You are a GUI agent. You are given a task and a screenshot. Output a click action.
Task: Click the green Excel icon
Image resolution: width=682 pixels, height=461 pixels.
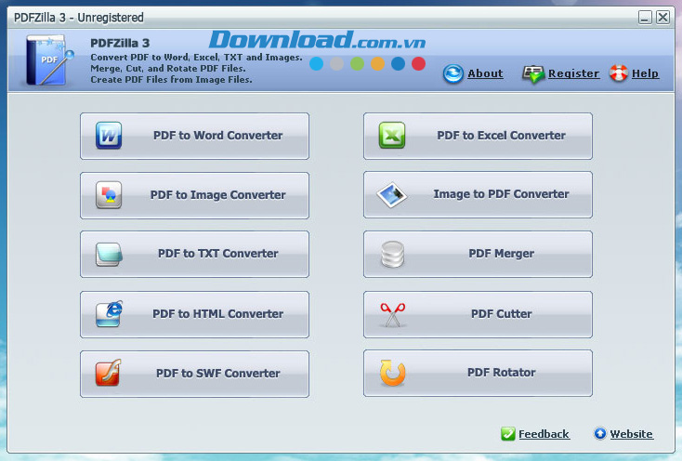[392, 136]
